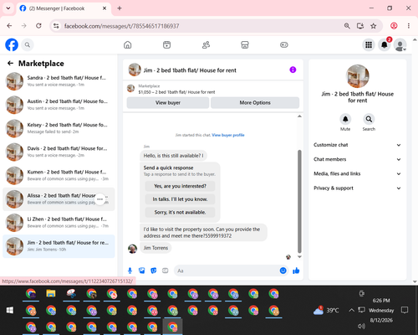Open the browser zoom indicator

coord(347,26)
